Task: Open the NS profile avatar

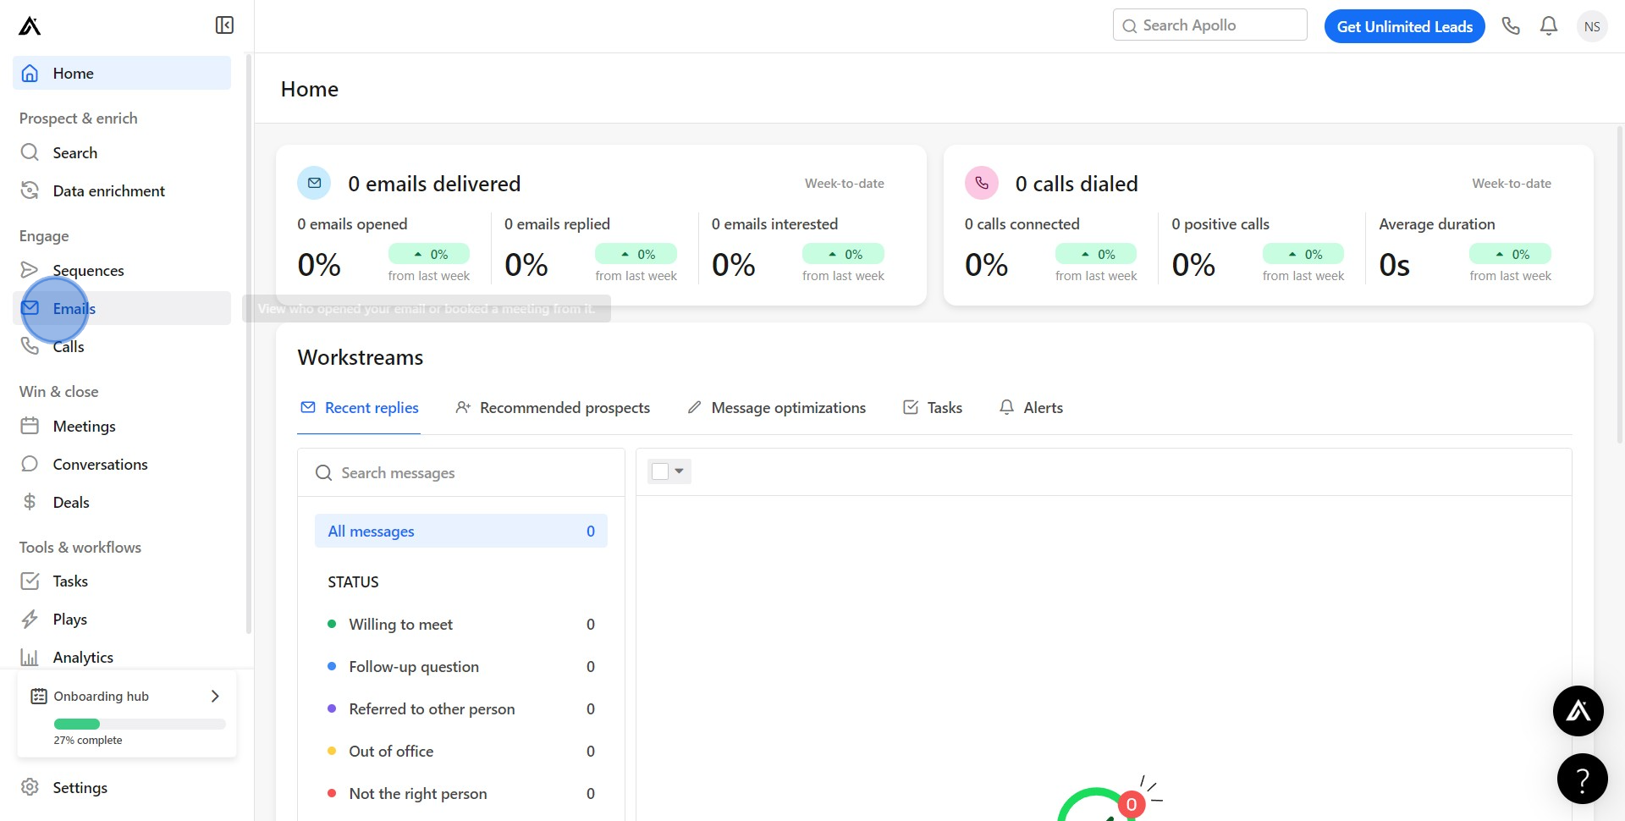Action: tap(1592, 26)
